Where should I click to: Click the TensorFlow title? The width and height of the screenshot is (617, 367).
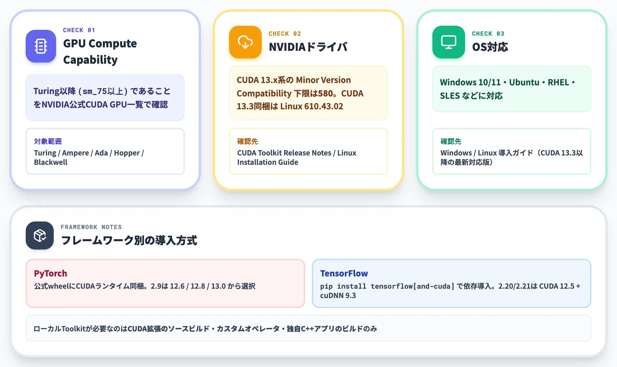click(344, 273)
